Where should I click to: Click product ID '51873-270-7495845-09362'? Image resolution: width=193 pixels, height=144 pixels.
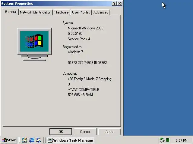(87, 63)
